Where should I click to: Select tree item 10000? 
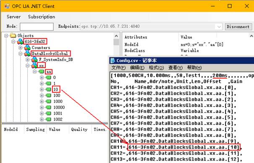coord(59,107)
